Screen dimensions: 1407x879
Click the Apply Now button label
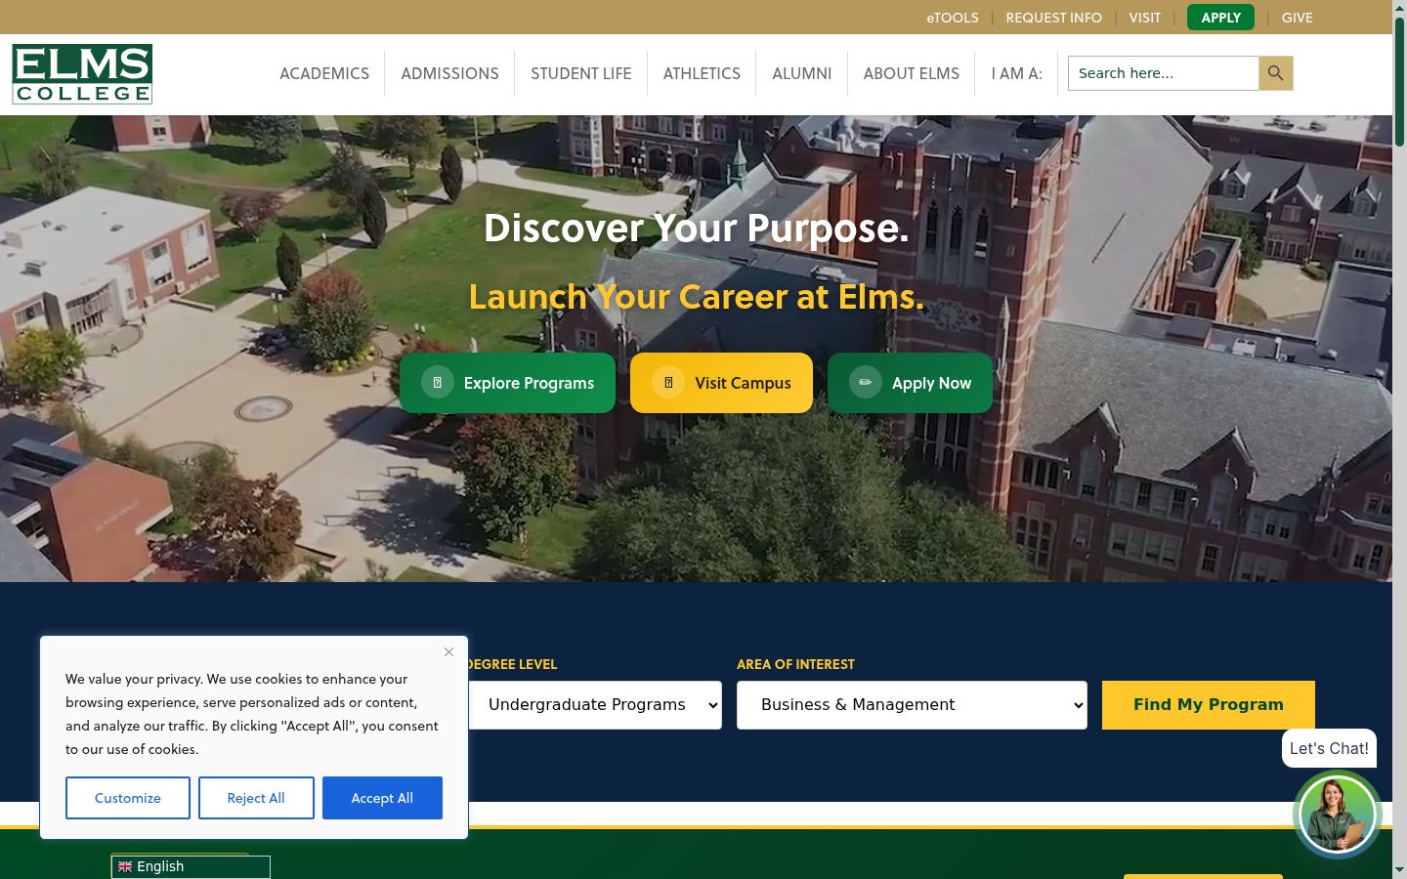[931, 383]
